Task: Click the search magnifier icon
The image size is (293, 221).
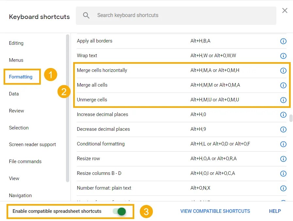Action: tap(86, 15)
